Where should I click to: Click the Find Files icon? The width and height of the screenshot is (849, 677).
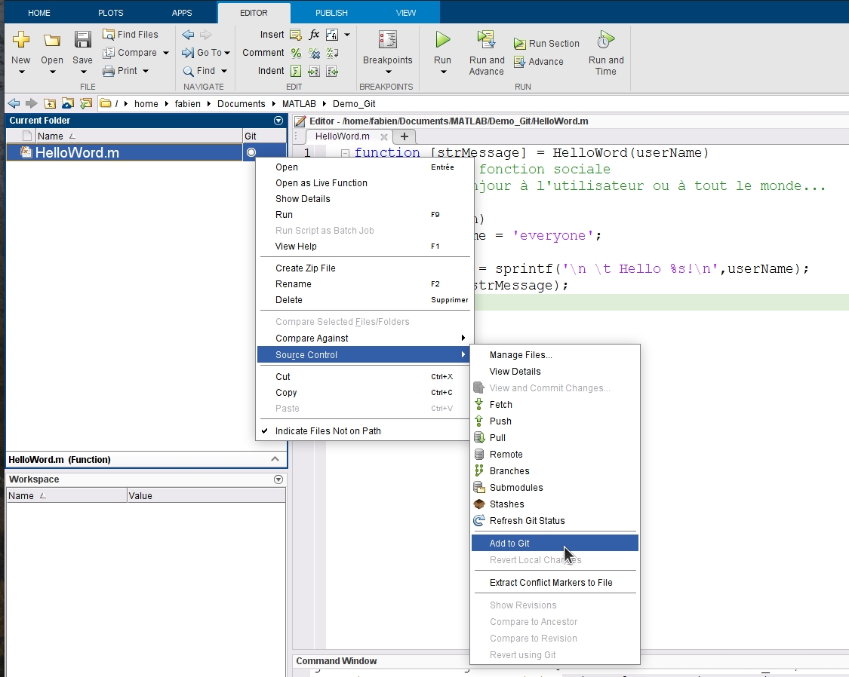pos(109,35)
